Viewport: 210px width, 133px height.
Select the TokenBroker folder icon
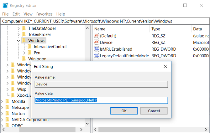coord(24,34)
